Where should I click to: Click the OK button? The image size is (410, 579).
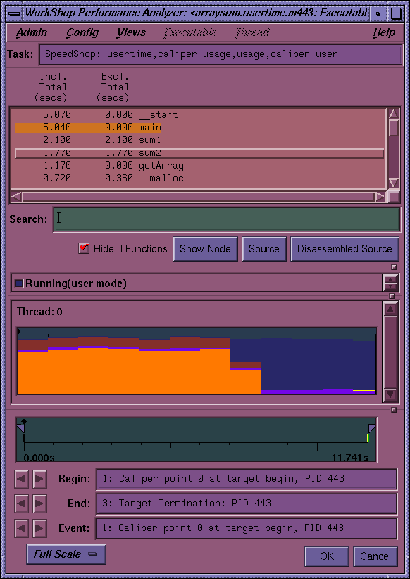327,556
